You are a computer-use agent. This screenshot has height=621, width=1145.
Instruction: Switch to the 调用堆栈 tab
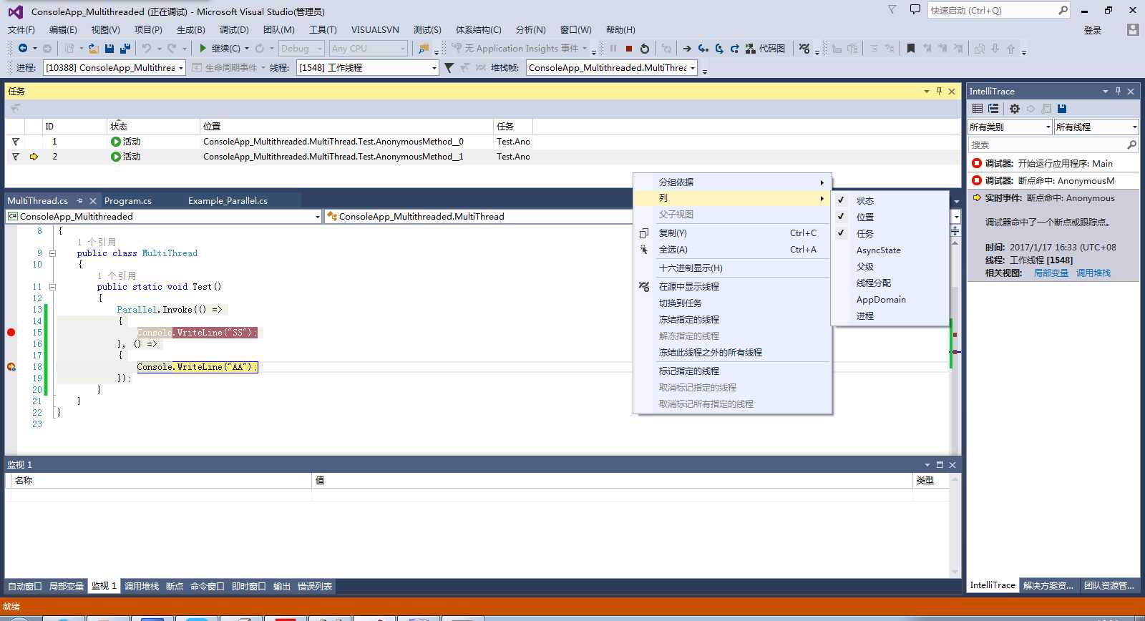click(x=142, y=587)
